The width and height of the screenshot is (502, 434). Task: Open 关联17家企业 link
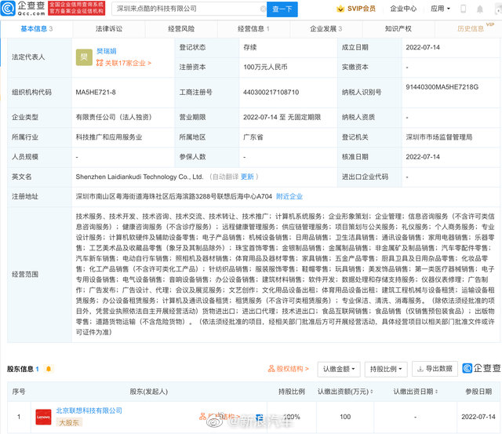[x=128, y=63]
